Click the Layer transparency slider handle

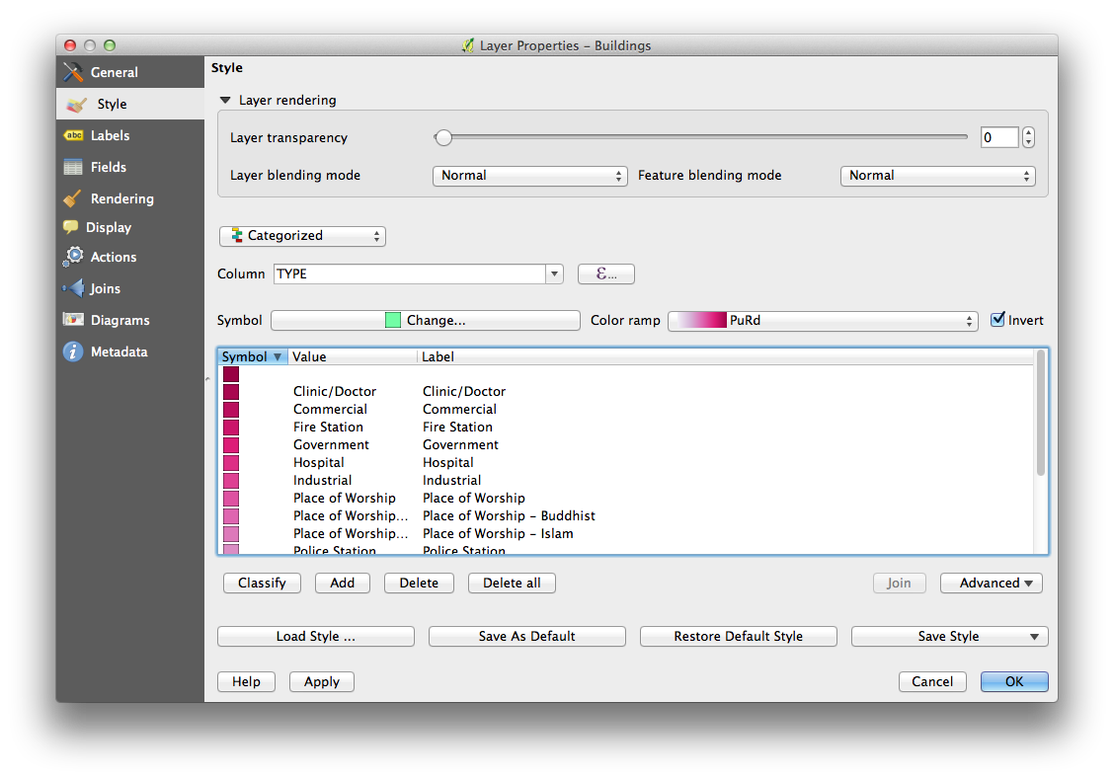(443, 137)
